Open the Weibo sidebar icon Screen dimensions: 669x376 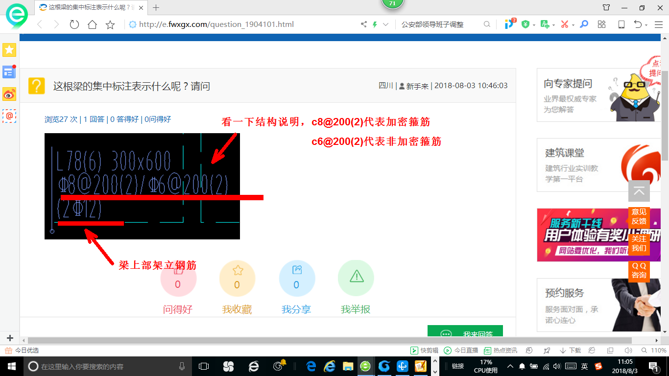click(9, 94)
